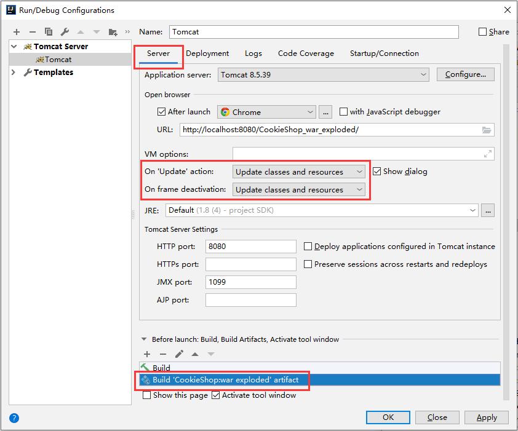This screenshot has height=431, width=518.
Task: Click Apply button
Action: pyautogui.click(x=487, y=417)
